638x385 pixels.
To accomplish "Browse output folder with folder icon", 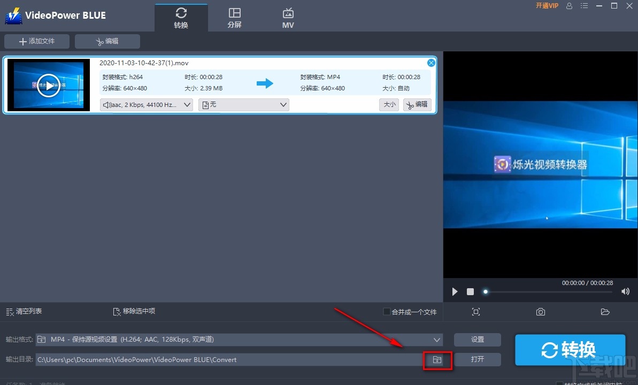I will [x=437, y=360].
